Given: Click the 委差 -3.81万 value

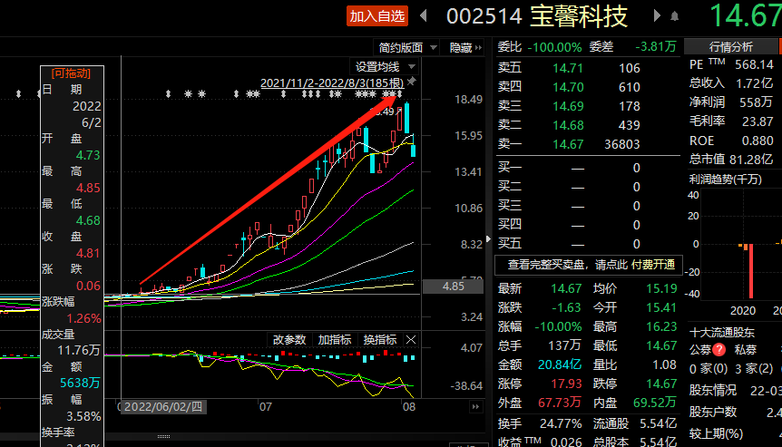Looking at the screenshot, I should point(655,47).
